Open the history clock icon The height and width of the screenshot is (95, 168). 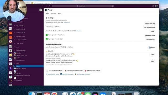(x=49, y=6)
